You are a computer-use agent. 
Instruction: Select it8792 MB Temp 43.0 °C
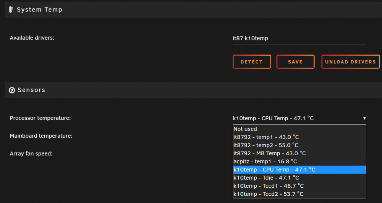point(299,153)
